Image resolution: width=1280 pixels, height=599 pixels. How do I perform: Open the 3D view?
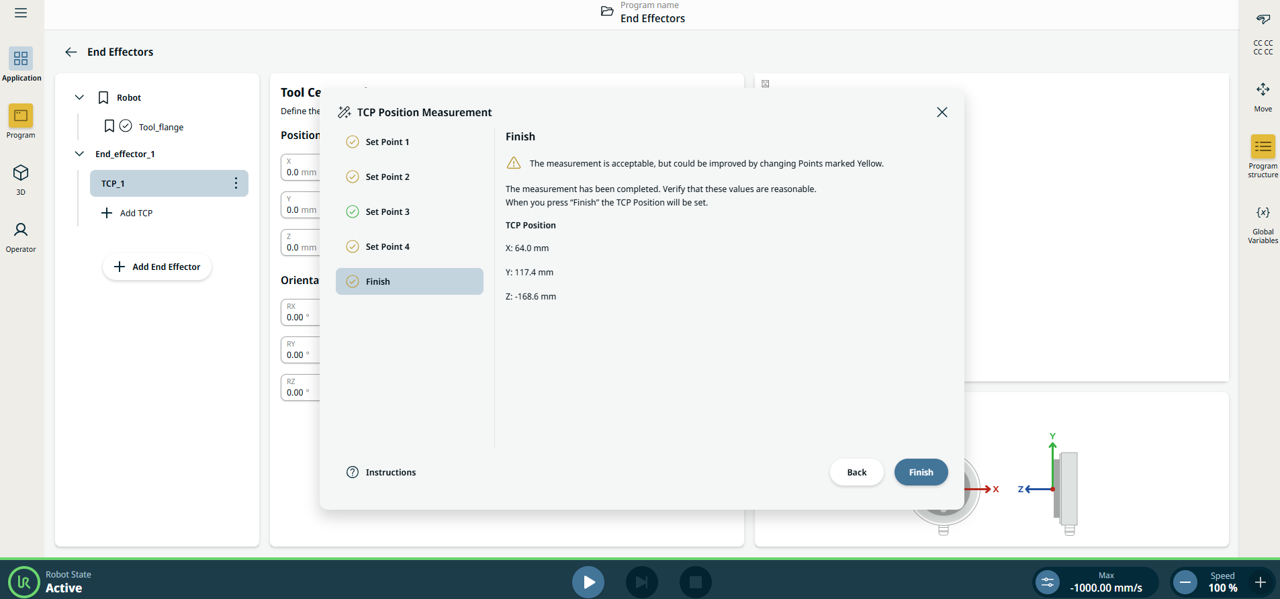pyautogui.click(x=21, y=179)
